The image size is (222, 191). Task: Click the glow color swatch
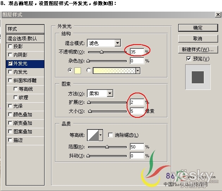(x=77, y=71)
